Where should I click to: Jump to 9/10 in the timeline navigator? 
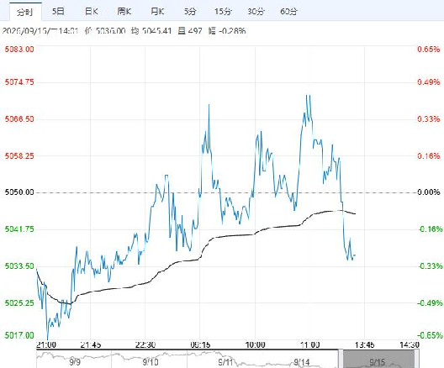click(151, 362)
